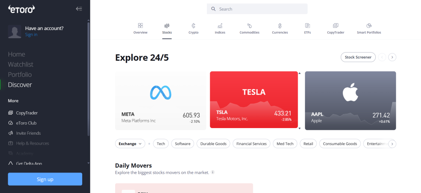The height and width of the screenshot is (193, 421).
Task: Open the TSLA Tesla stock card
Action: pos(254,100)
